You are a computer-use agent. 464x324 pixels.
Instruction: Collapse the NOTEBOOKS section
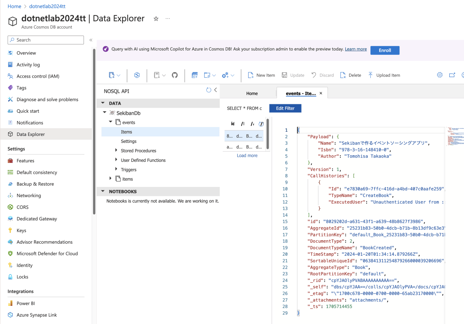coord(103,191)
